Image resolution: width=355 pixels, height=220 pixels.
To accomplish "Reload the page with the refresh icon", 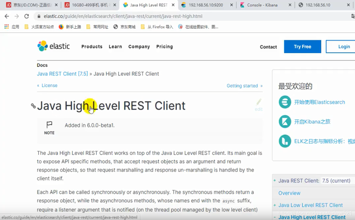I will [x=27, y=16].
